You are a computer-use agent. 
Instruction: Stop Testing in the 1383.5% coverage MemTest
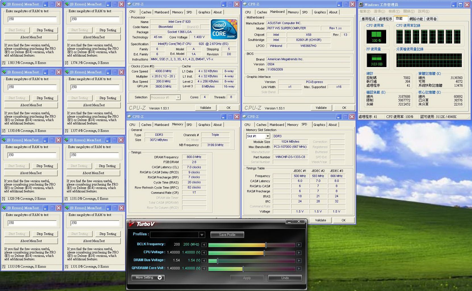click(45, 30)
